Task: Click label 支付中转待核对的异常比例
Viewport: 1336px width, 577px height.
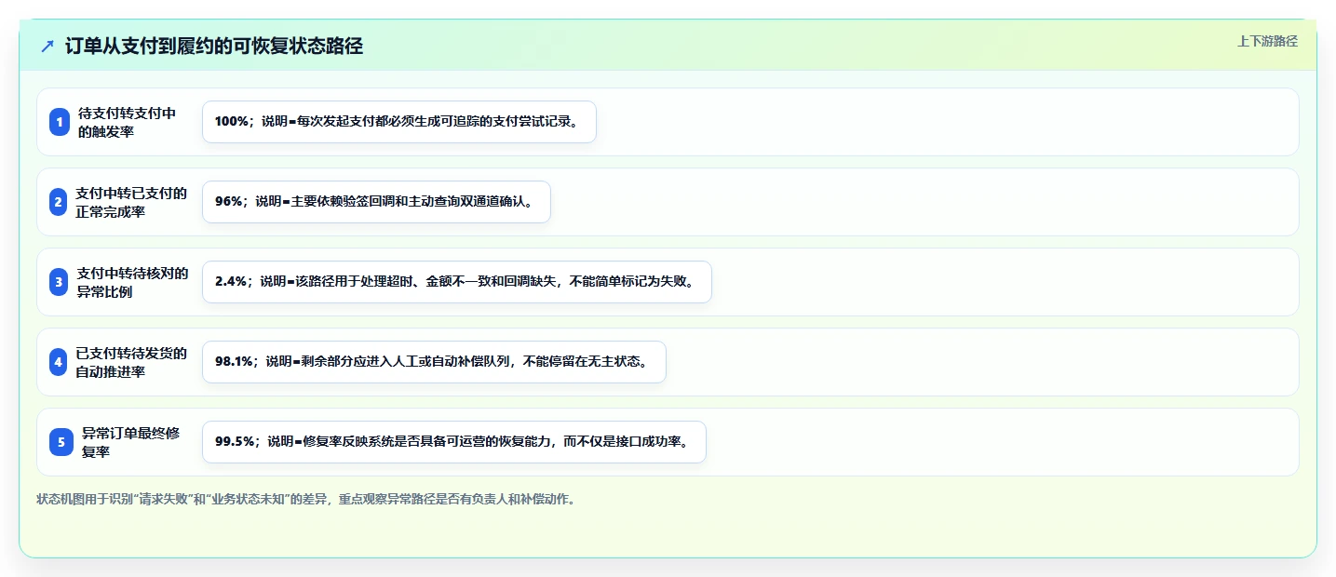Action: point(133,282)
